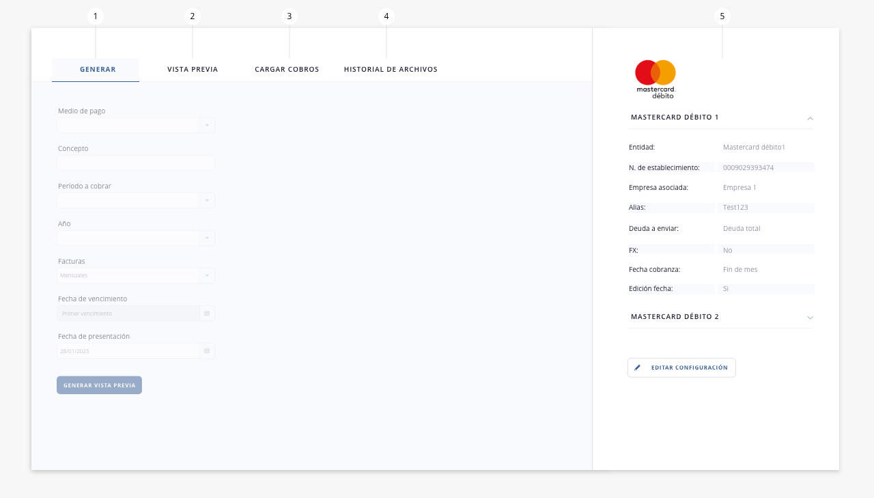Click the Empresa asociada value Empresa 1
The image size is (874, 498).
[x=739, y=187]
